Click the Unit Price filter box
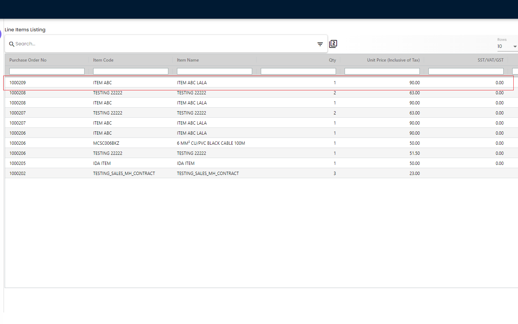The image size is (518, 324). [382, 71]
